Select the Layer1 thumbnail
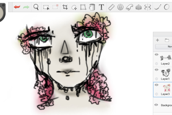 166,72
